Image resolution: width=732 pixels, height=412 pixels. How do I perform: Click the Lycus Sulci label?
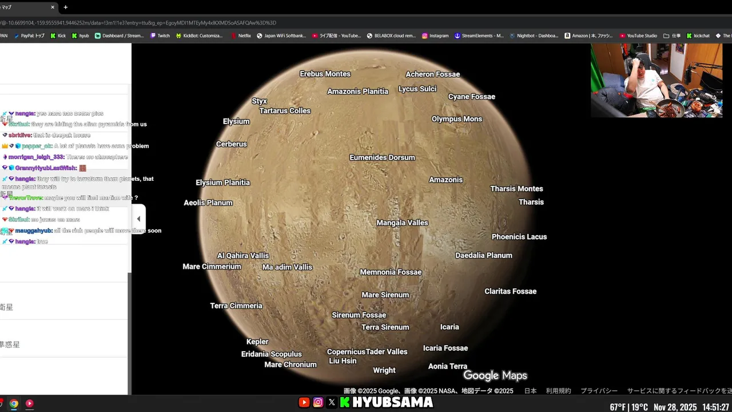[417, 89]
